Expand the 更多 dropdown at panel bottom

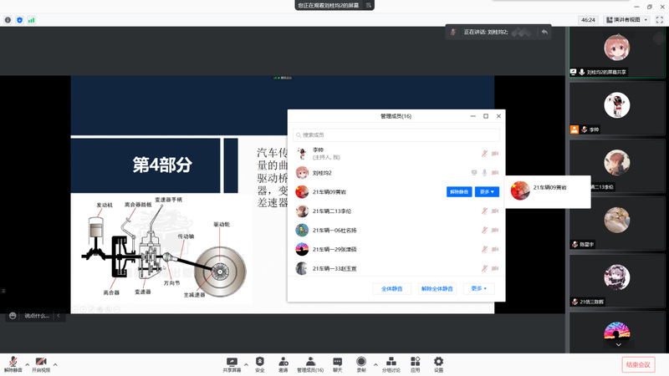(x=479, y=288)
